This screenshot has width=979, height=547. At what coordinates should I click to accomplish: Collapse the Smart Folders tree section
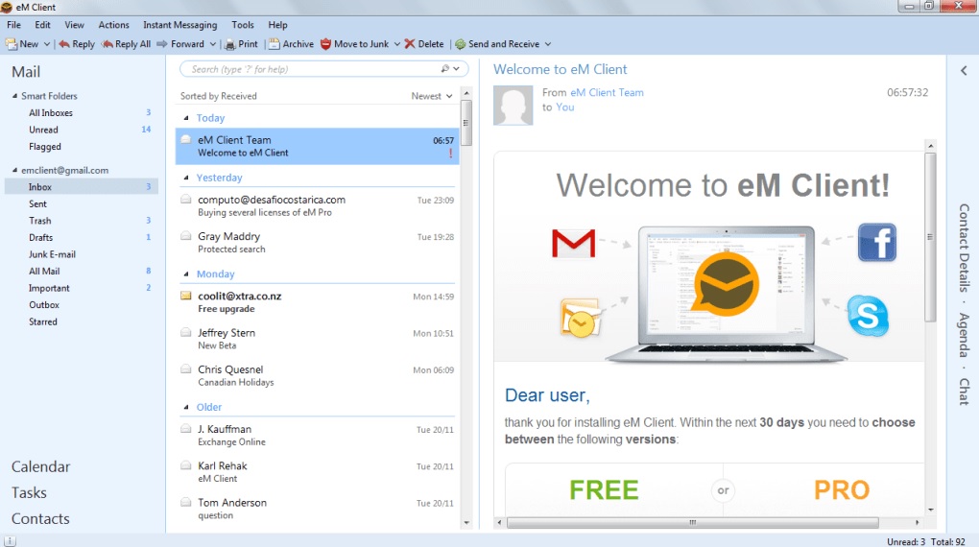(14, 96)
